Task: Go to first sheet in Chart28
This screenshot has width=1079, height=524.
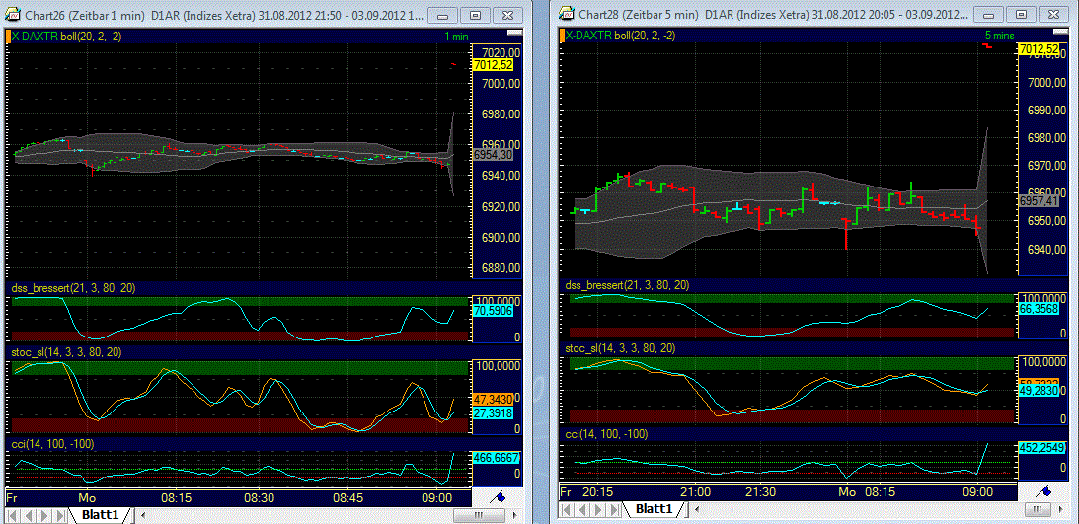Action: click(x=567, y=509)
